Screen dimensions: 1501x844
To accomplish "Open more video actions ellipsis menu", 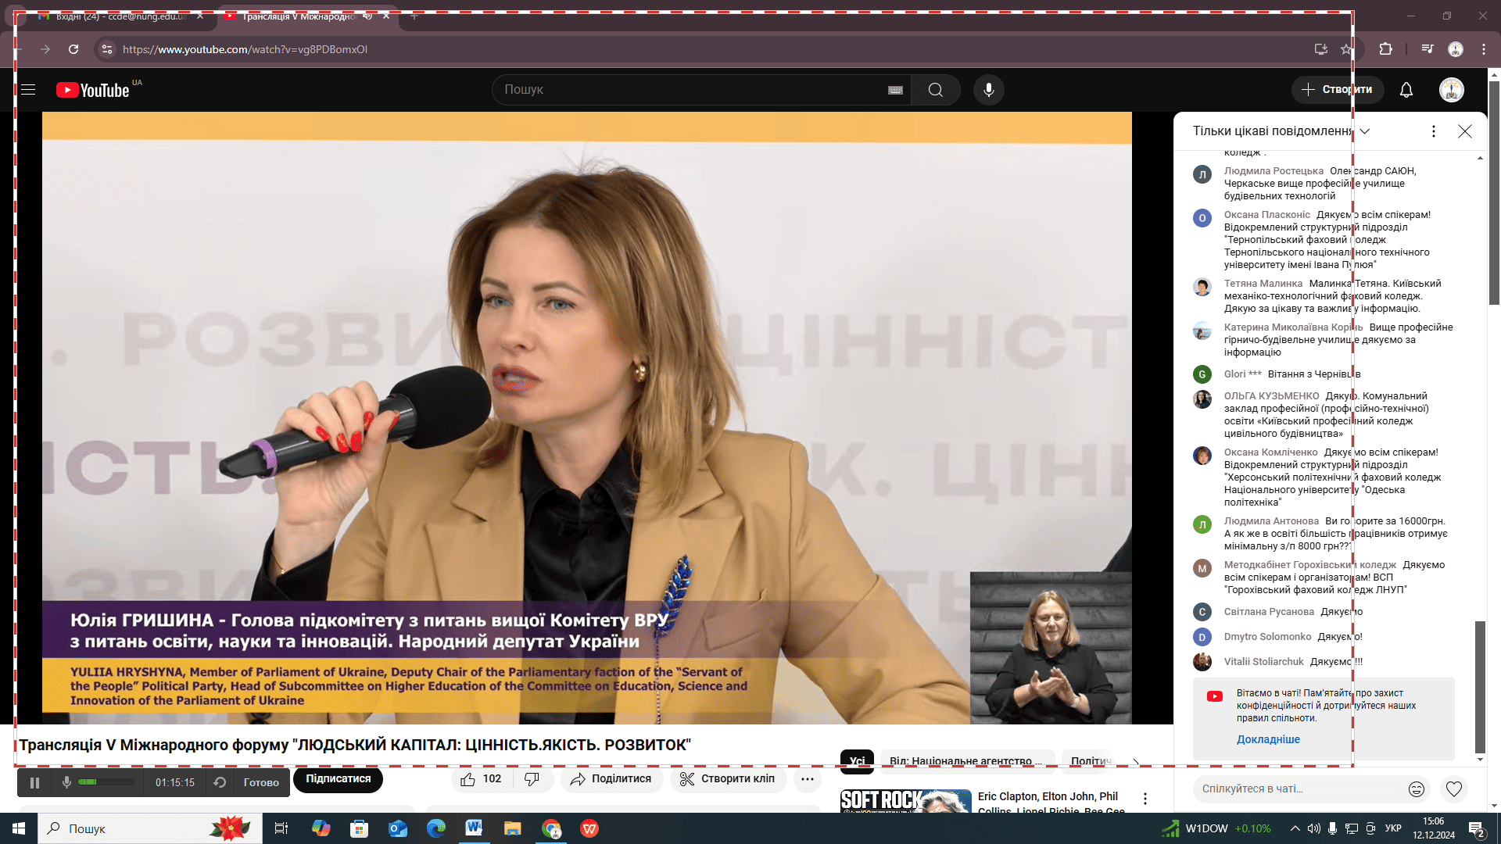I will click(807, 779).
